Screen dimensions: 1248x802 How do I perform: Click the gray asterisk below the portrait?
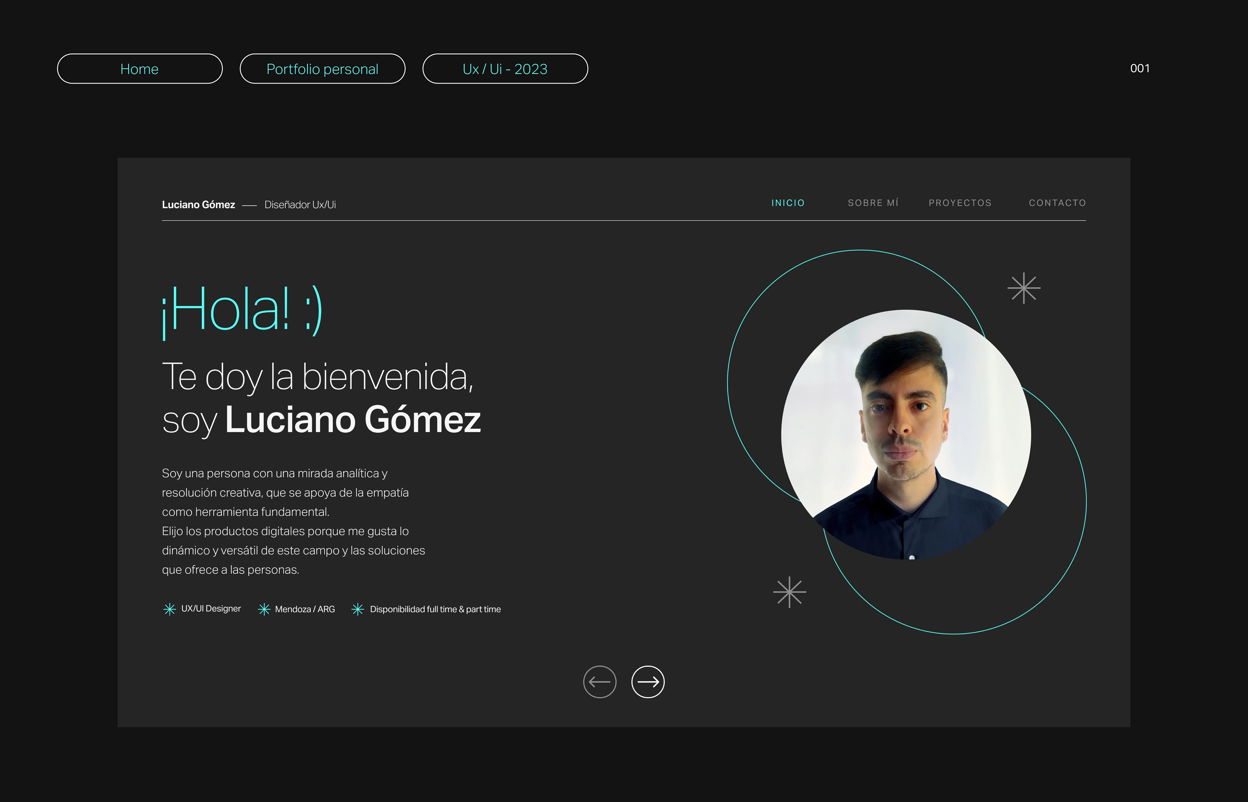coord(789,592)
